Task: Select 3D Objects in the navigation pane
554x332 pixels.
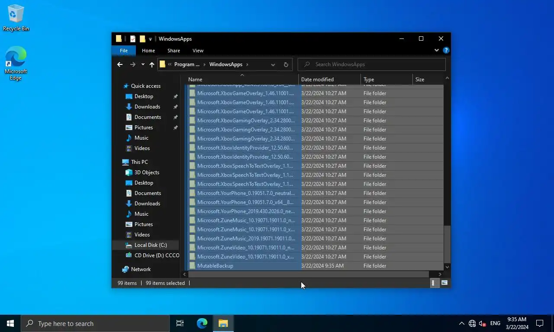Action: [147, 172]
